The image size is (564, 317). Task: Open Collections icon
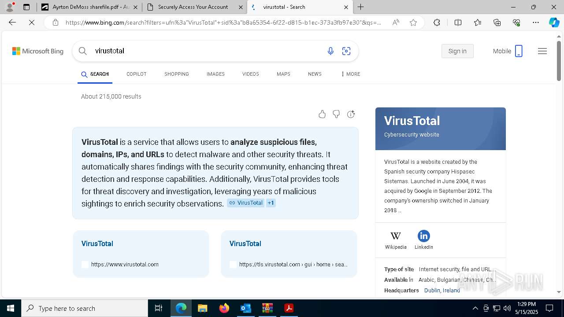pyautogui.click(x=497, y=22)
